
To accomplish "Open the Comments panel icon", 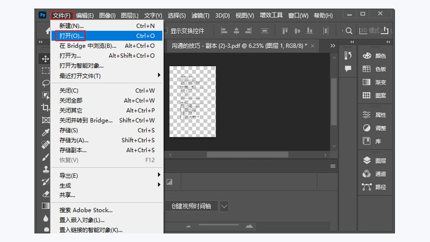I will 348,69.
